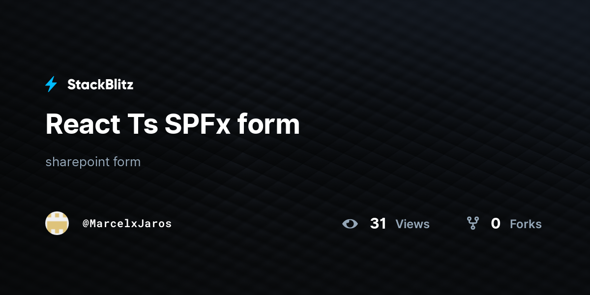Select the React Ts SPFx form title
This screenshot has height=295, width=590.
[173, 124]
